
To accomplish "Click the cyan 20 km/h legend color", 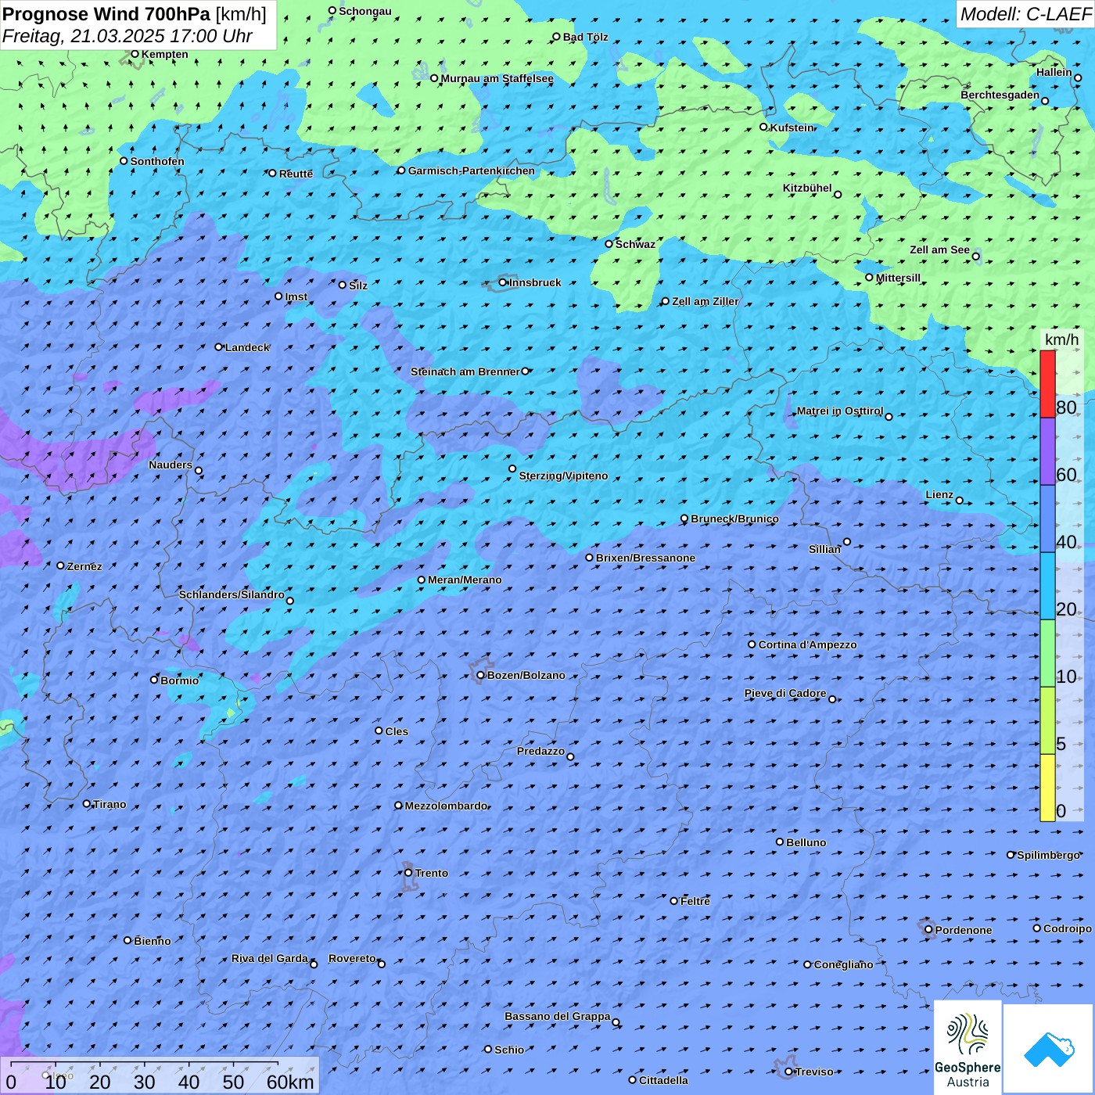I will [x=1047, y=586].
